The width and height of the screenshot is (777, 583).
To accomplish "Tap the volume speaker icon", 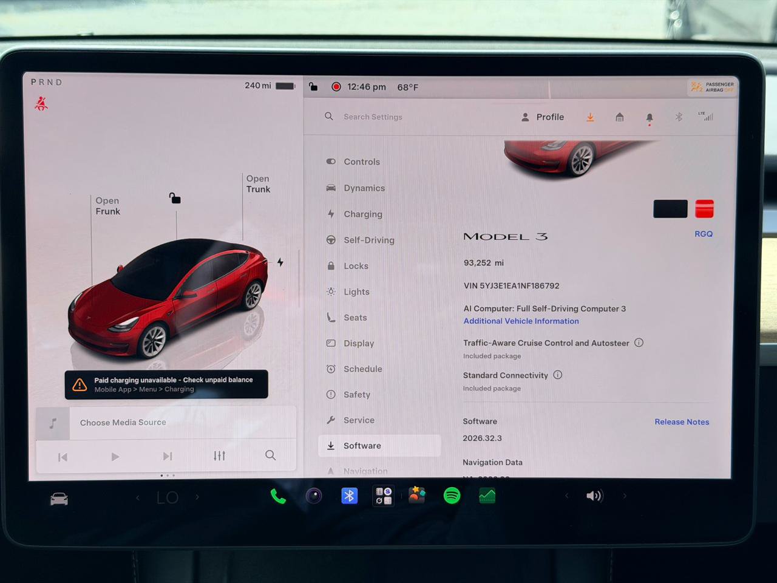I will pyautogui.click(x=594, y=496).
